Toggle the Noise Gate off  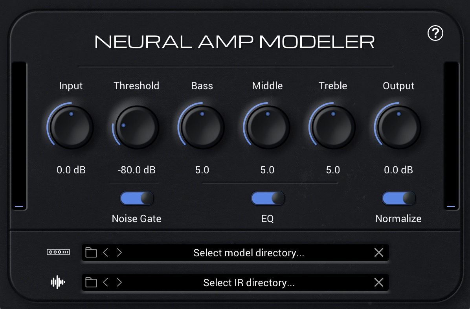tap(136, 198)
